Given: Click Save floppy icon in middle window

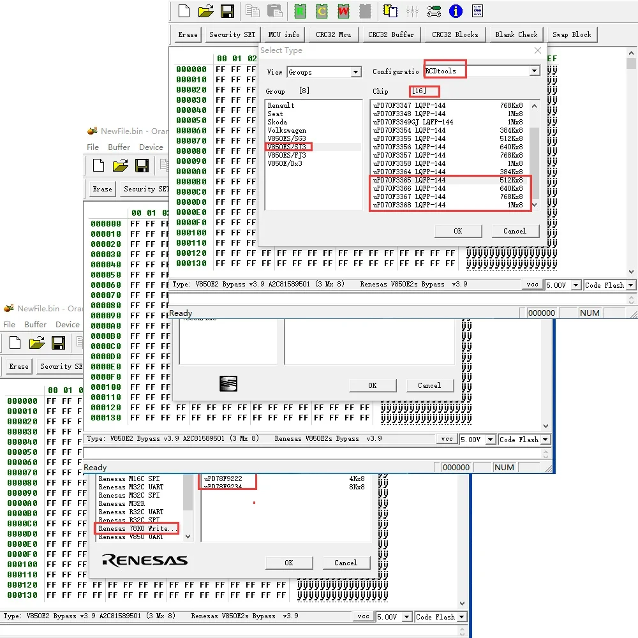Looking at the screenshot, I should tap(142, 166).
